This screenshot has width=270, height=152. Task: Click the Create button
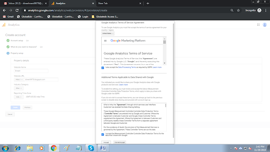(x=15, y=107)
